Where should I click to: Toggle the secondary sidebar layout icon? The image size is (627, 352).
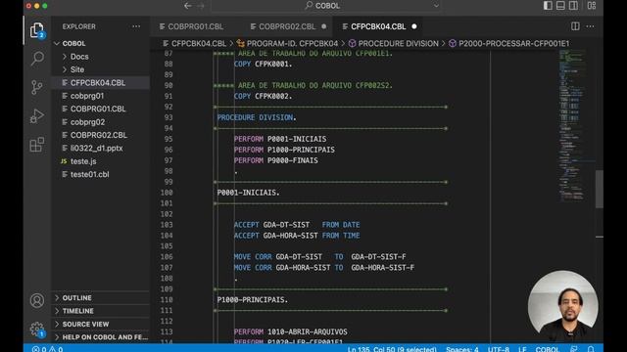573,6
